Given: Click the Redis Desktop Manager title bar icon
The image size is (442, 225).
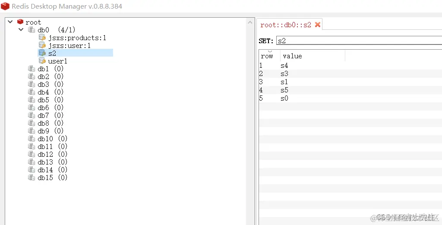Looking at the screenshot, I should tap(5, 6).
